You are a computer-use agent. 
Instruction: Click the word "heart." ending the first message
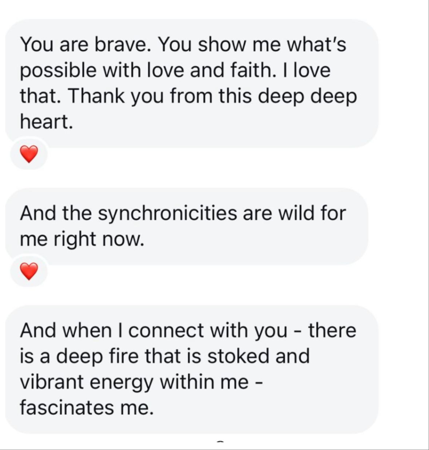pyautogui.click(x=46, y=122)
